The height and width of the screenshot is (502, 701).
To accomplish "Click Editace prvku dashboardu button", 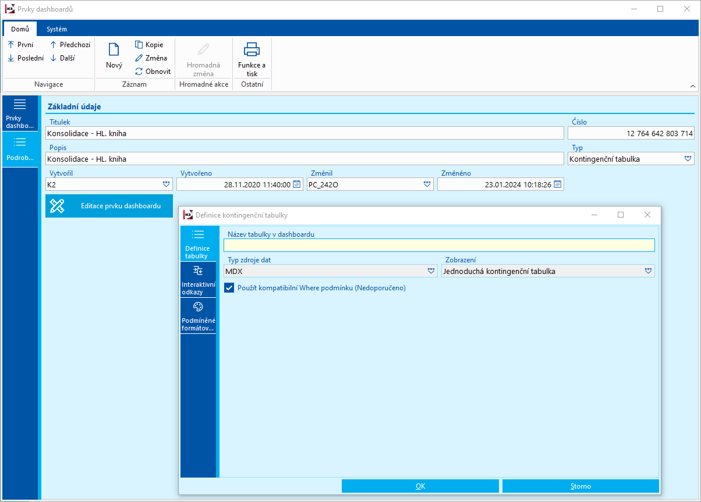I will pyautogui.click(x=109, y=206).
